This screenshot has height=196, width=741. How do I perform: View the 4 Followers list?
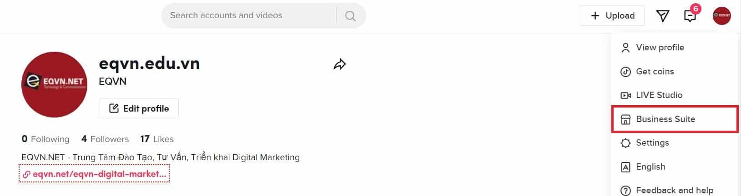(105, 139)
